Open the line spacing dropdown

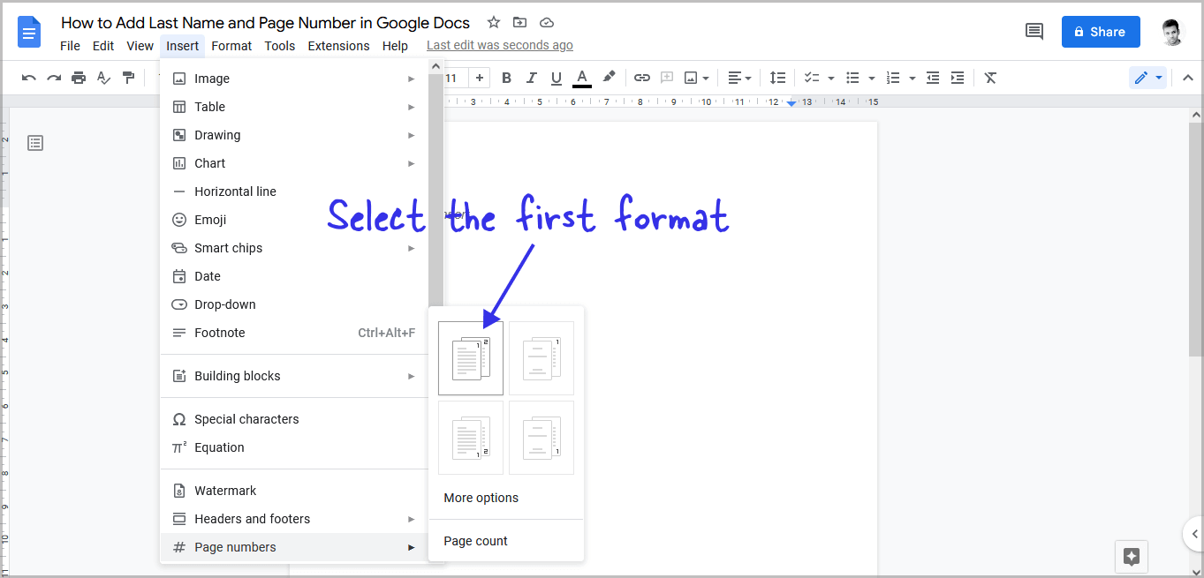(777, 78)
